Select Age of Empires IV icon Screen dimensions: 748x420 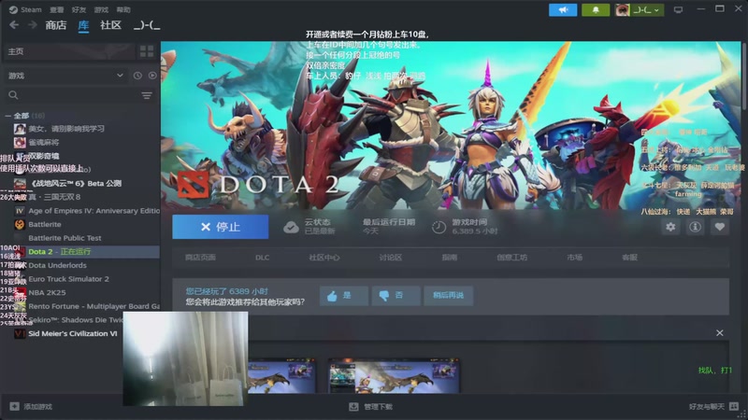(x=20, y=211)
